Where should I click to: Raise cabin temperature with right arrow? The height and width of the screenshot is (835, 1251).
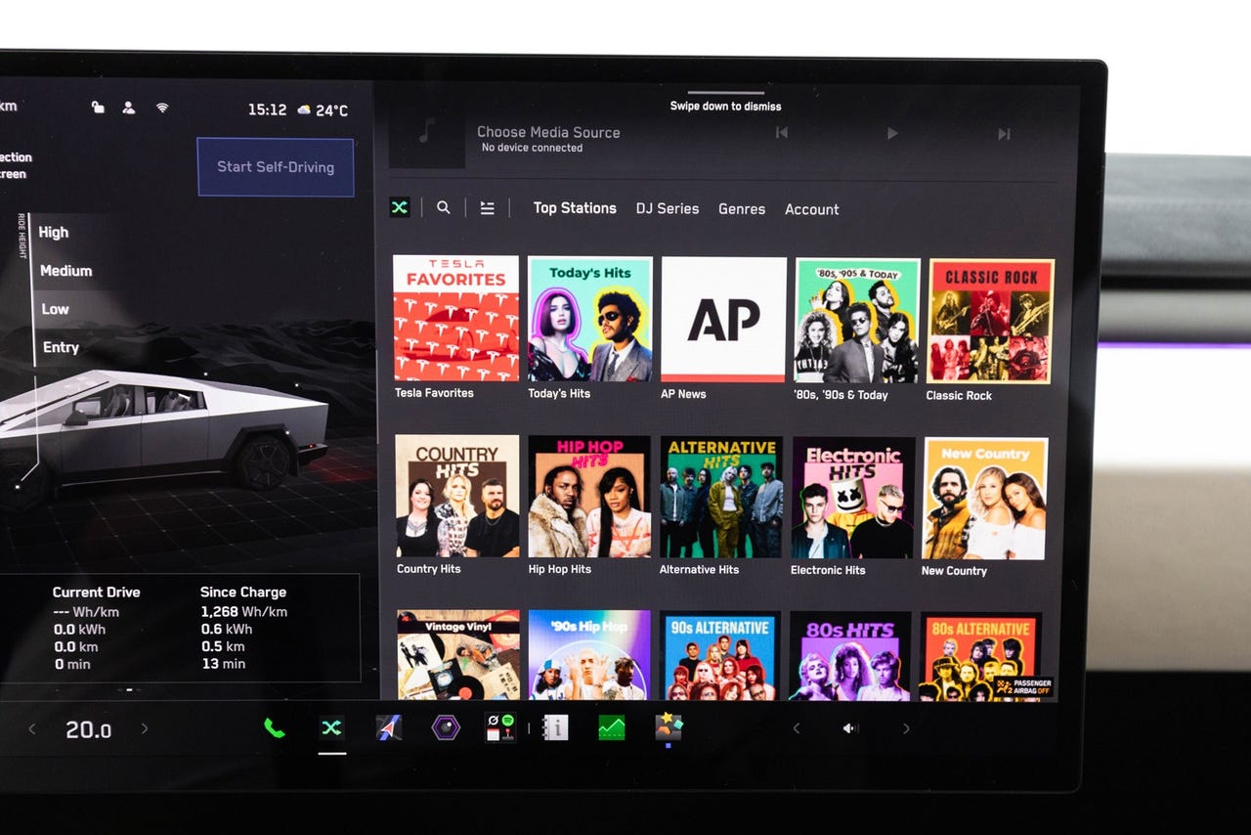[x=145, y=728]
